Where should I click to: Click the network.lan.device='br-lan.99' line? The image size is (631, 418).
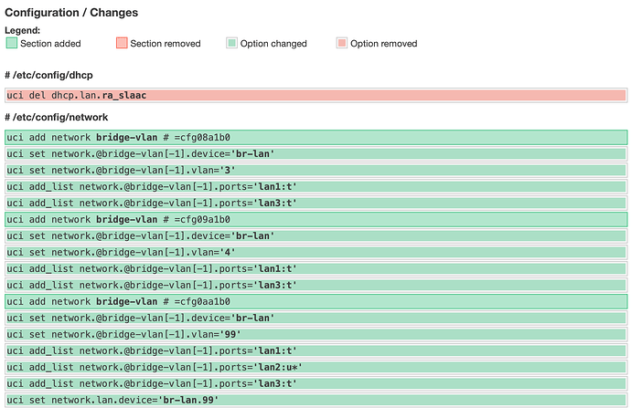click(x=315, y=400)
